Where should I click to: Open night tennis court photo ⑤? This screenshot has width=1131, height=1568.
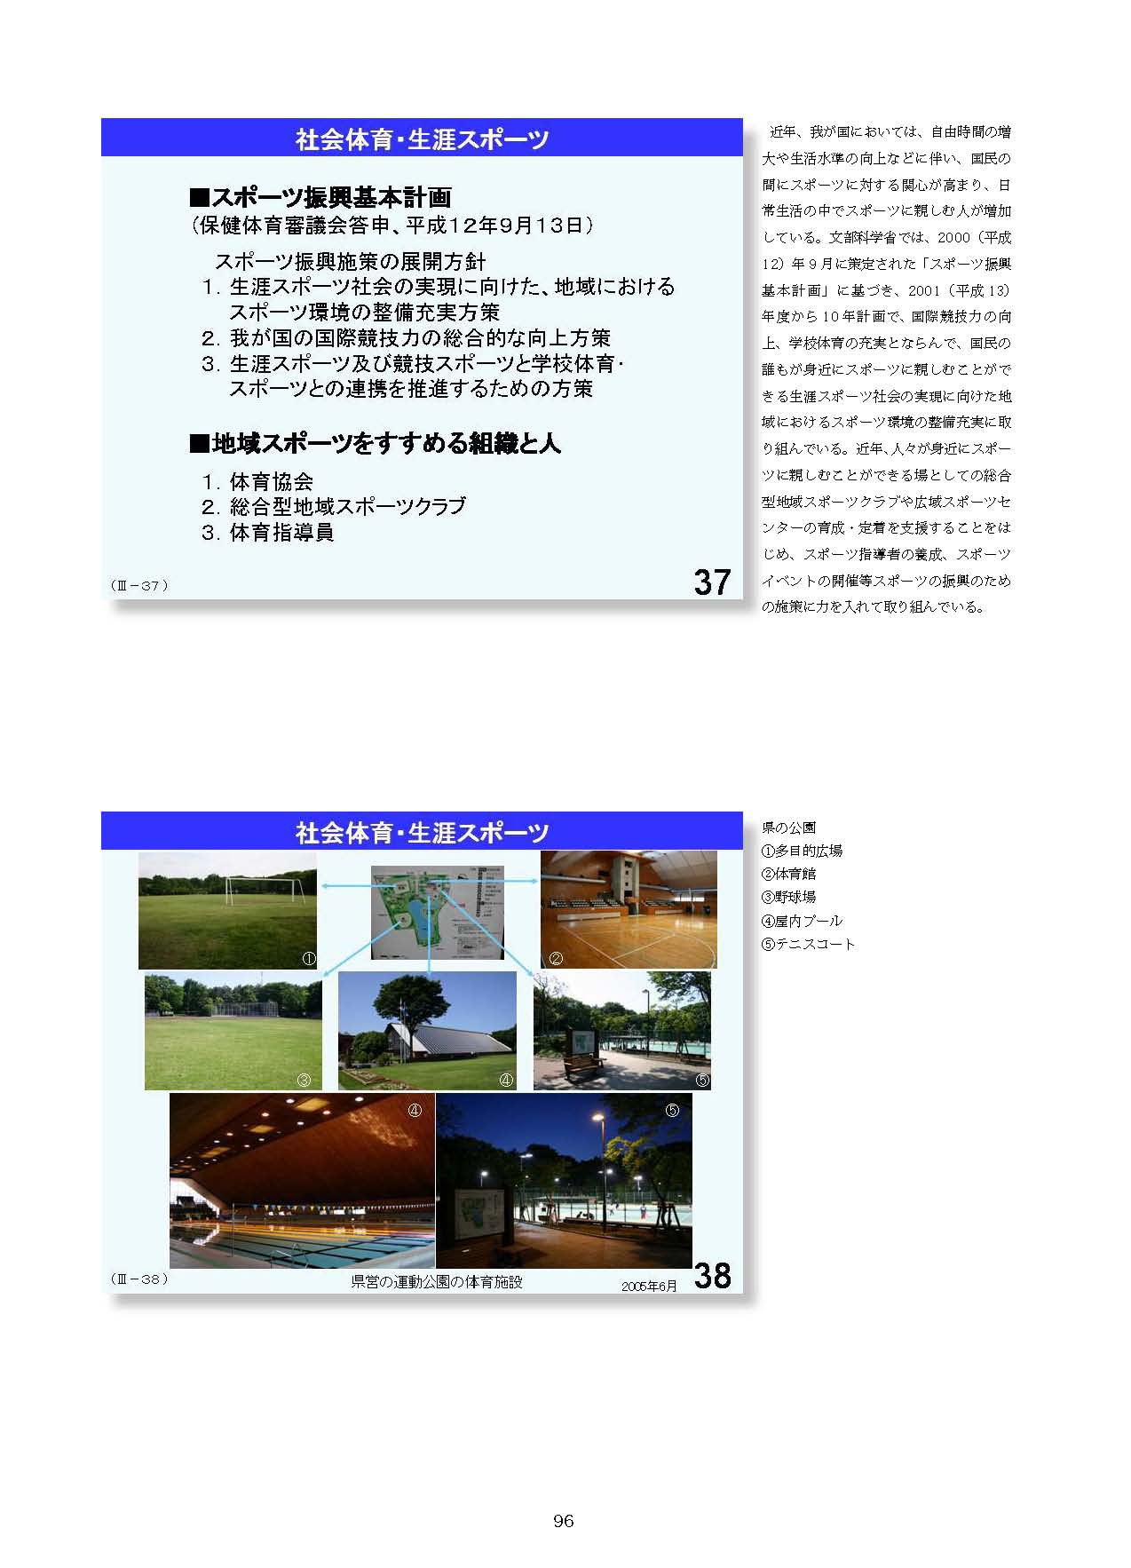(564, 1181)
